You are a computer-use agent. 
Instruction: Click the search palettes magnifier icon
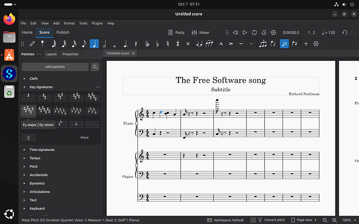(95, 67)
